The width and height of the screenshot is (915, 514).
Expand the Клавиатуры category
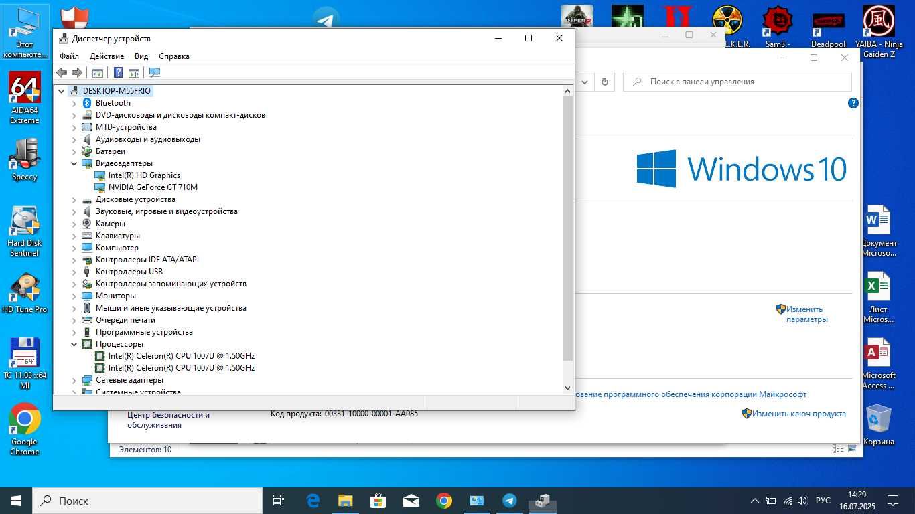pos(74,236)
